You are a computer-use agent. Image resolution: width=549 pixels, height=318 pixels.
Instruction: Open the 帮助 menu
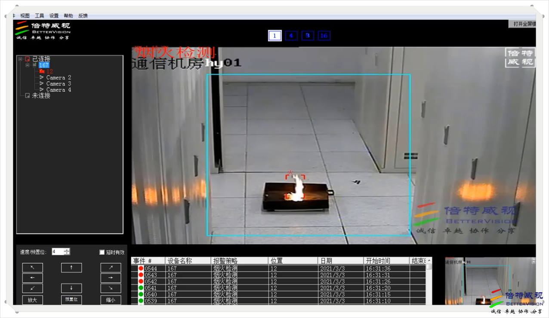pyautogui.click(x=68, y=15)
